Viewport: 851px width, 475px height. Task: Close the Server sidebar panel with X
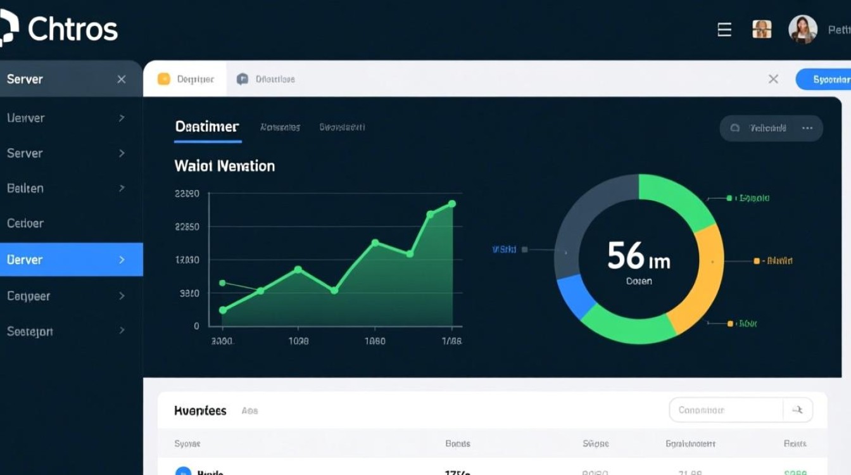coord(122,79)
